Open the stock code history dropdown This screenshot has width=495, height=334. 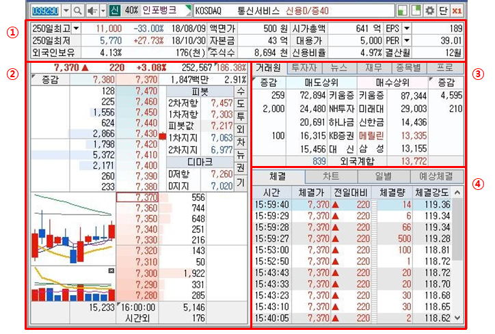tap(66, 11)
